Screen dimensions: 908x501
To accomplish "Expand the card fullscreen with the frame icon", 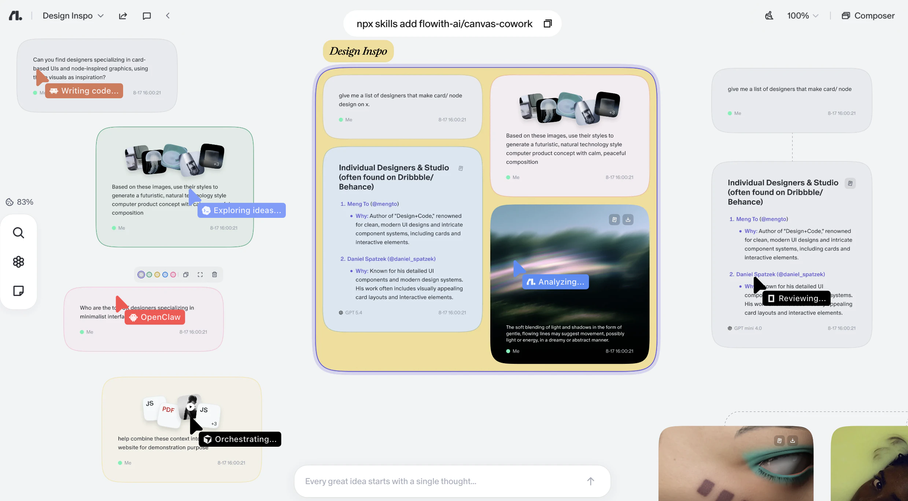I will tap(200, 274).
